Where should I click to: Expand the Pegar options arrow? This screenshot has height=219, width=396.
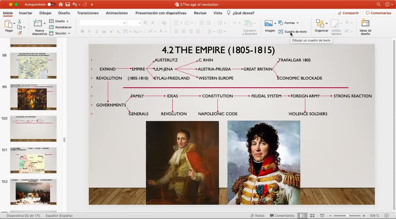point(15,24)
